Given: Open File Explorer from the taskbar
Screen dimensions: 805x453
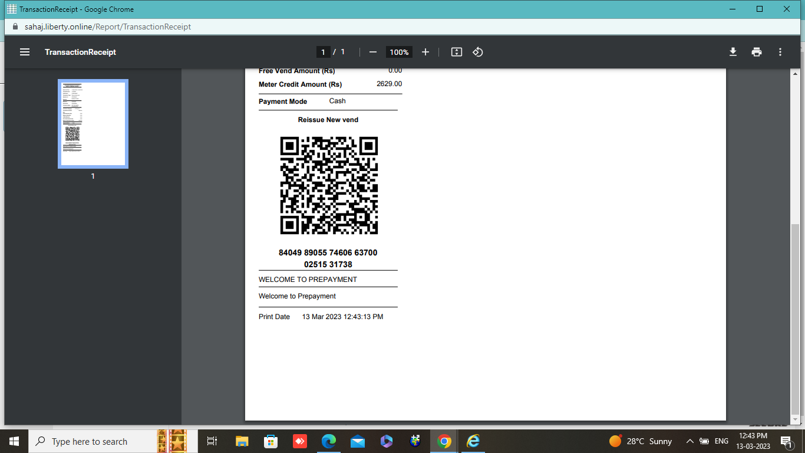Looking at the screenshot, I should tap(242, 441).
